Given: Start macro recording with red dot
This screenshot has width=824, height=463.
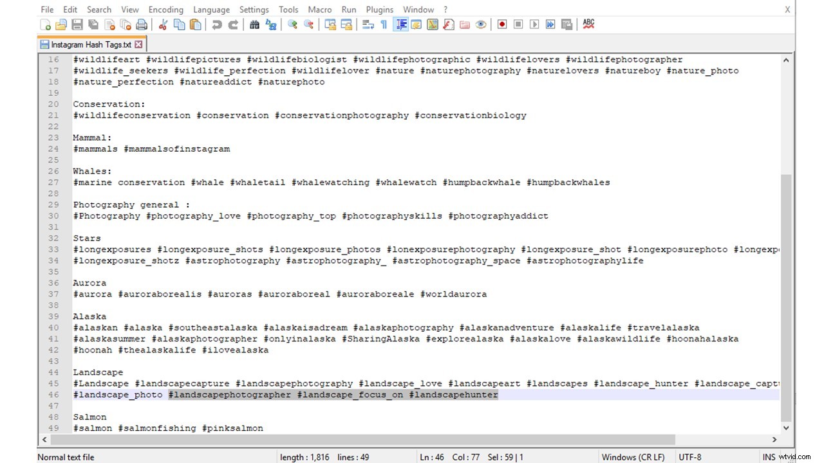Looking at the screenshot, I should click(x=502, y=25).
